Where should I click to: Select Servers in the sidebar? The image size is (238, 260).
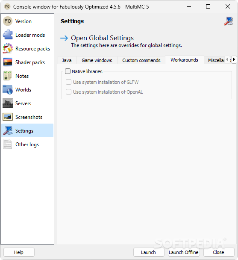pos(27,103)
